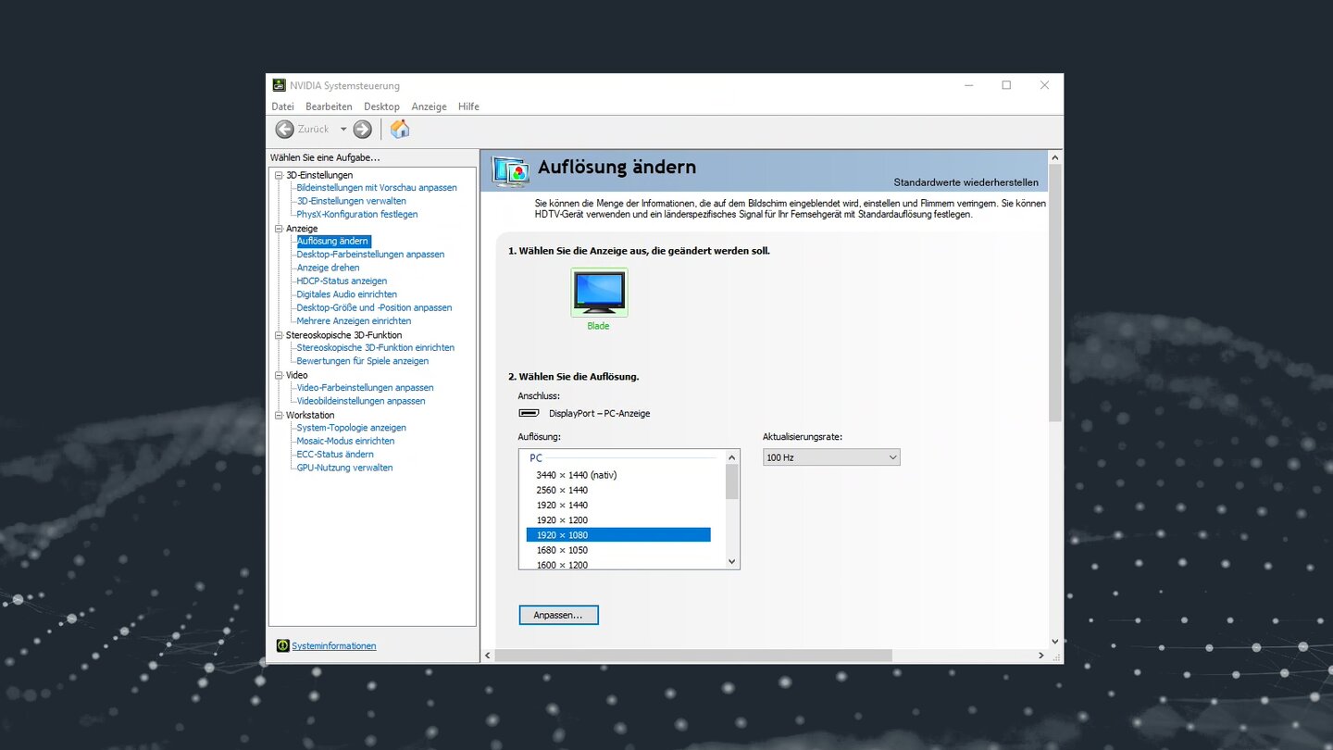Click the Systeminformationen icon
The image size is (1333, 750).
pos(282,645)
